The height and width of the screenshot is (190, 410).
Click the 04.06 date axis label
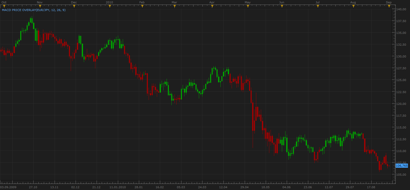pyautogui.click(x=286, y=187)
